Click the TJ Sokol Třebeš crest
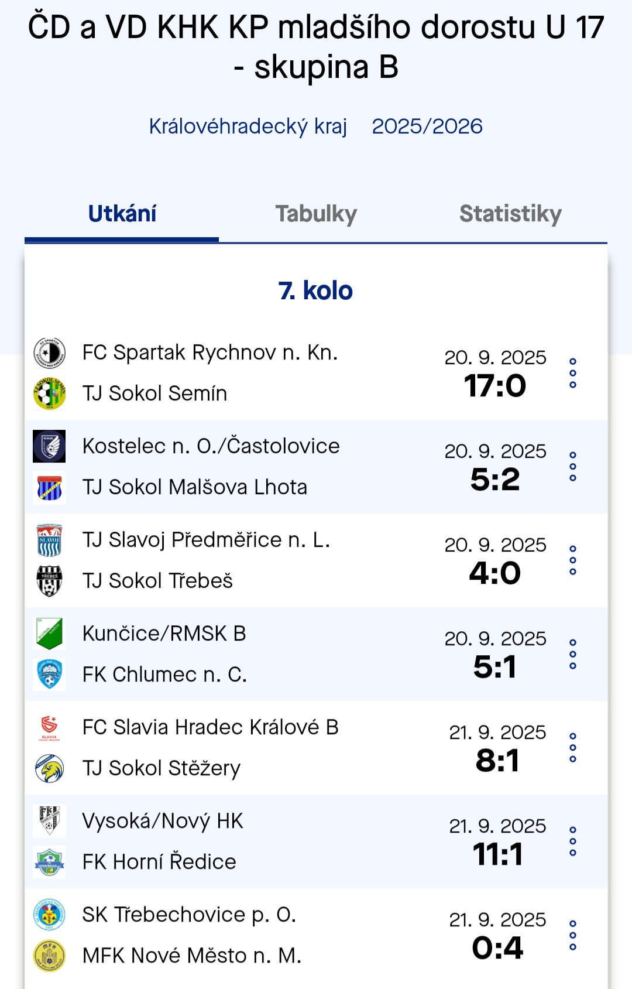This screenshot has width=632, height=989. coord(49,581)
